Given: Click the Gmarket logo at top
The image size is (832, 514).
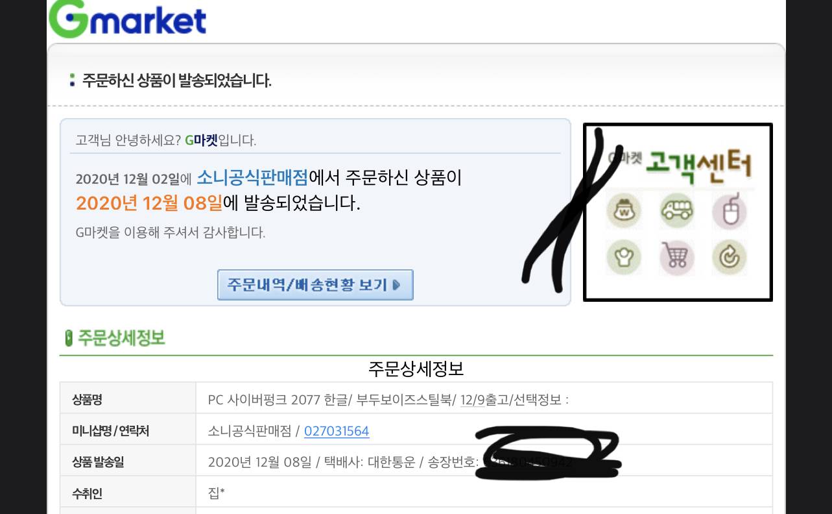Looking at the screenshot, I should point(128,18).
